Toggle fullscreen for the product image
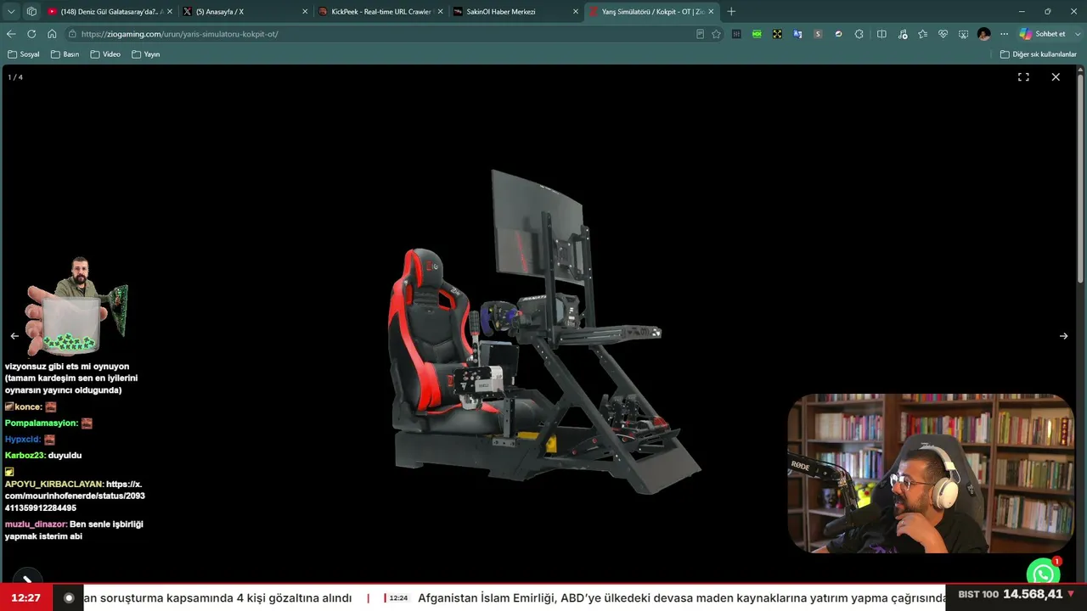Image resolution: width=1087 pixels, height=611 pixels. tap(1023, 76)
